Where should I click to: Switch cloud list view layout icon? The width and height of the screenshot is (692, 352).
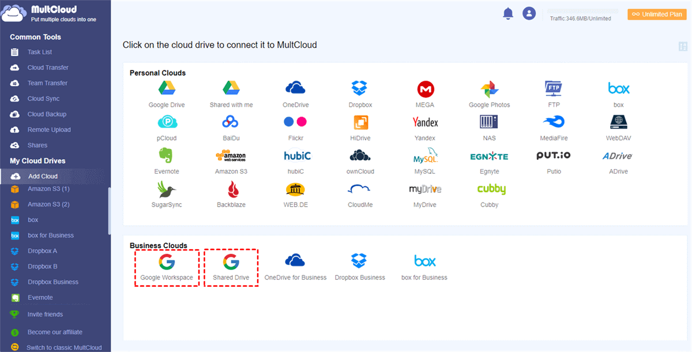click(x=683, y=47)
